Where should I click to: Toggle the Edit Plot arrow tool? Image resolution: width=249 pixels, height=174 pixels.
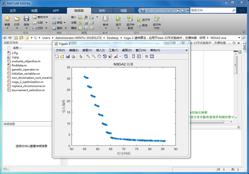pos(81,56)
